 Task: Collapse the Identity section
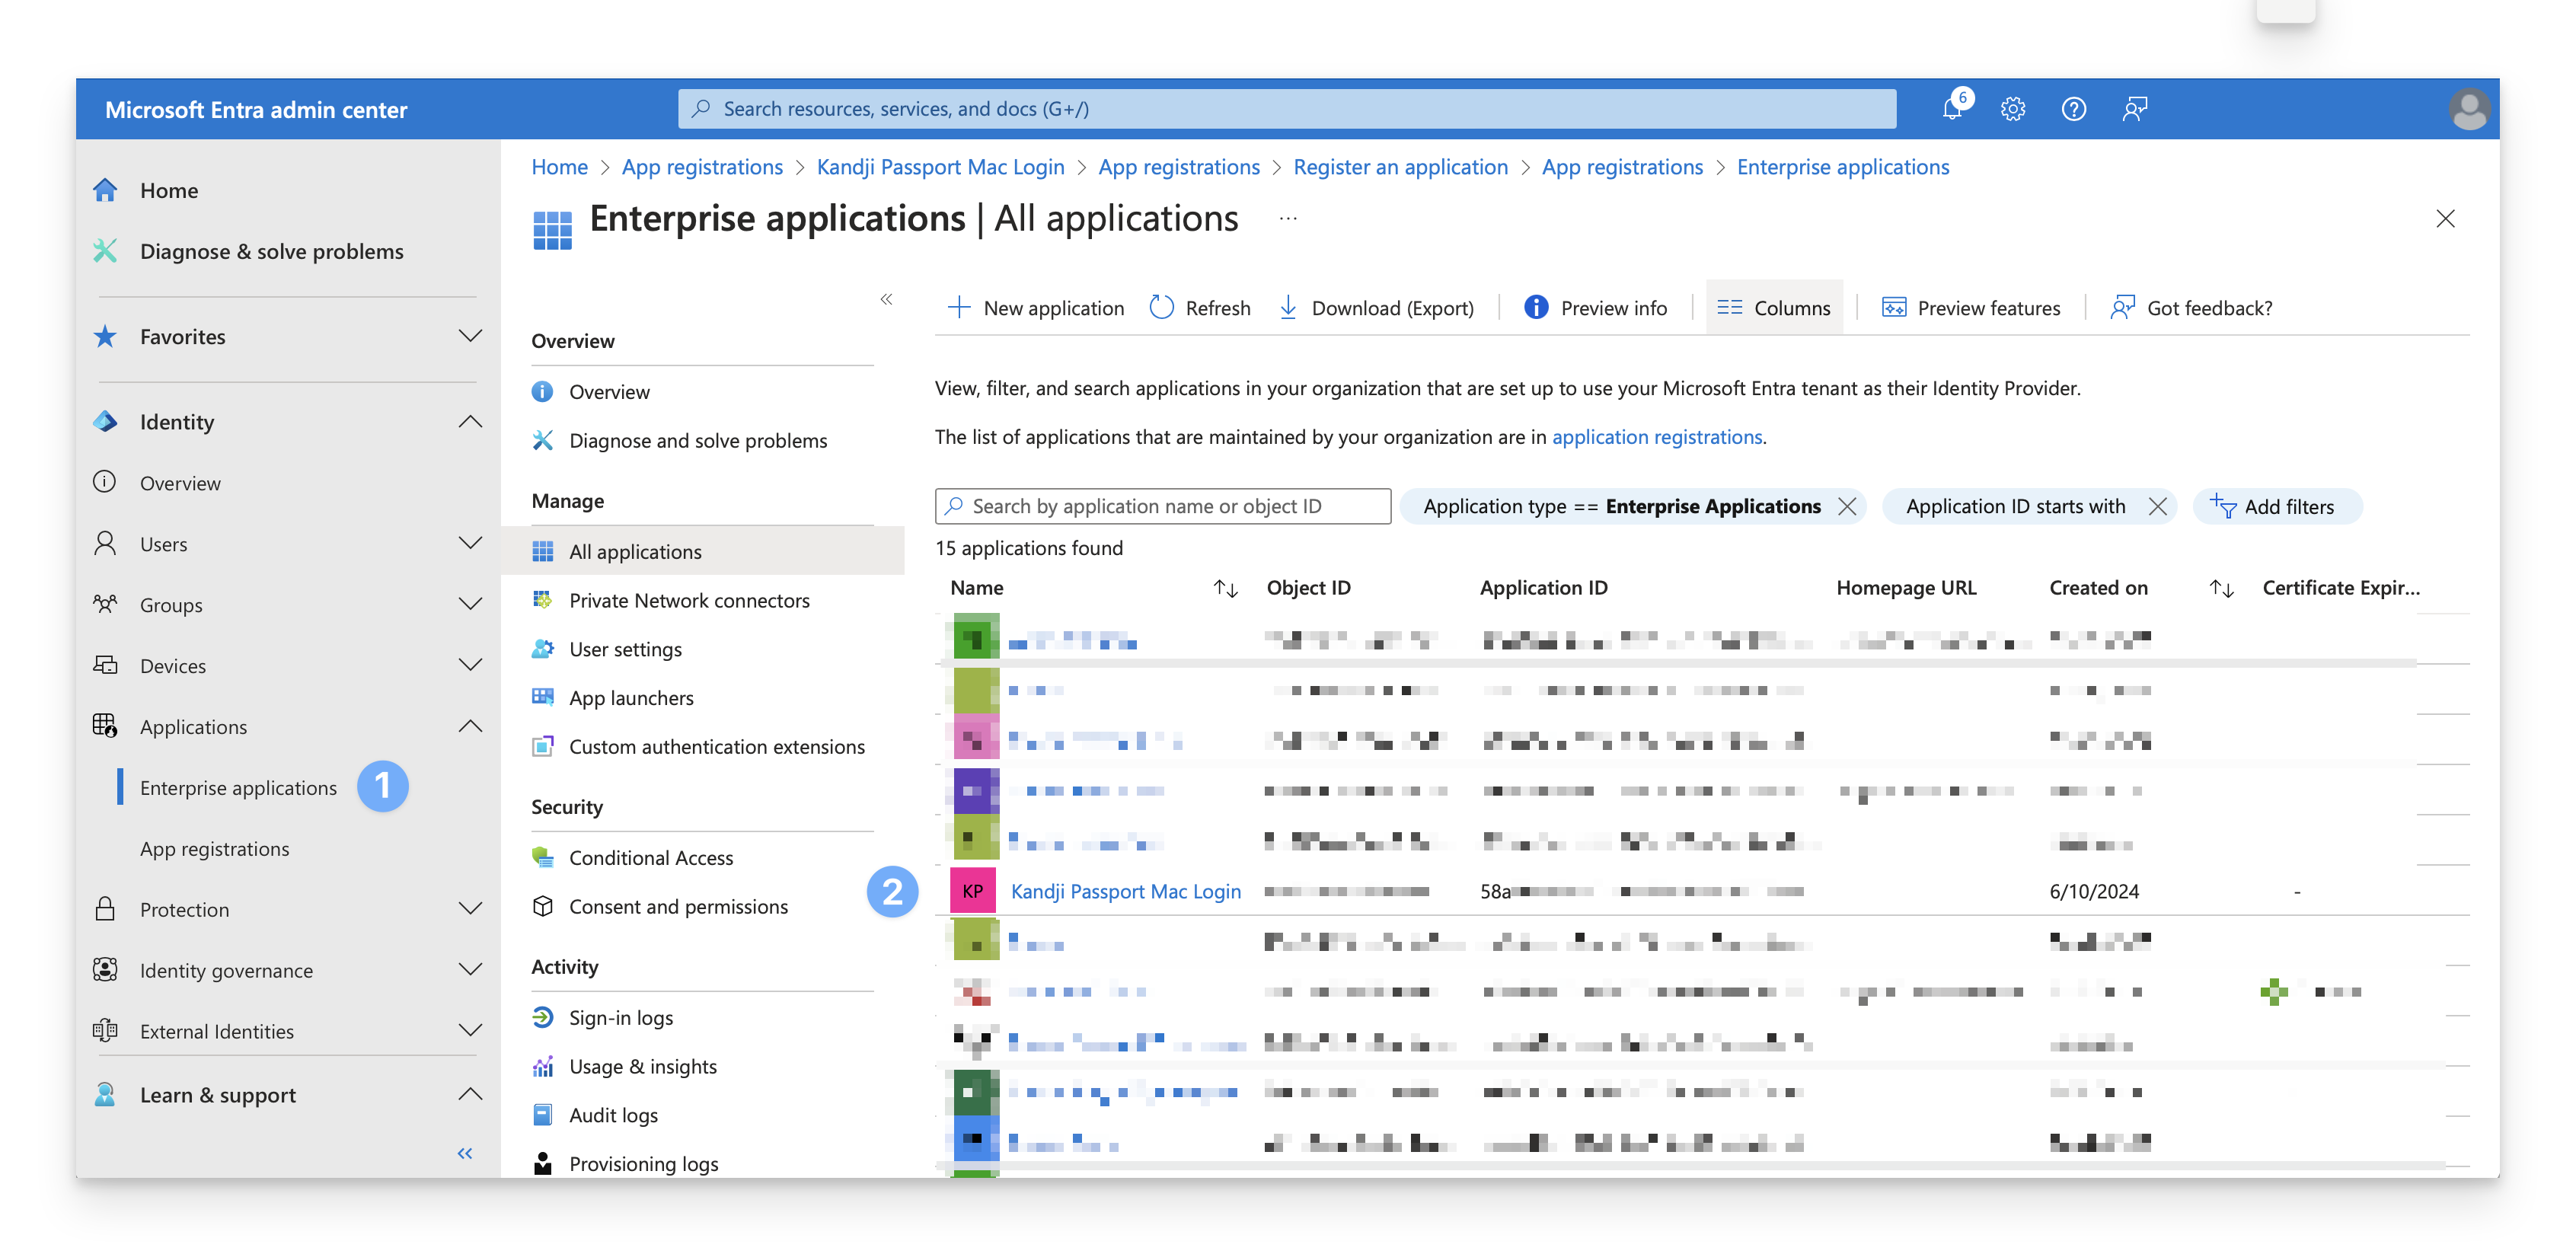tap(470, 421)
